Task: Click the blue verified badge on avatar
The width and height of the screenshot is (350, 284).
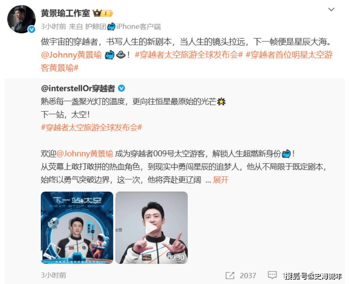Action: click(x=32, y=29)
